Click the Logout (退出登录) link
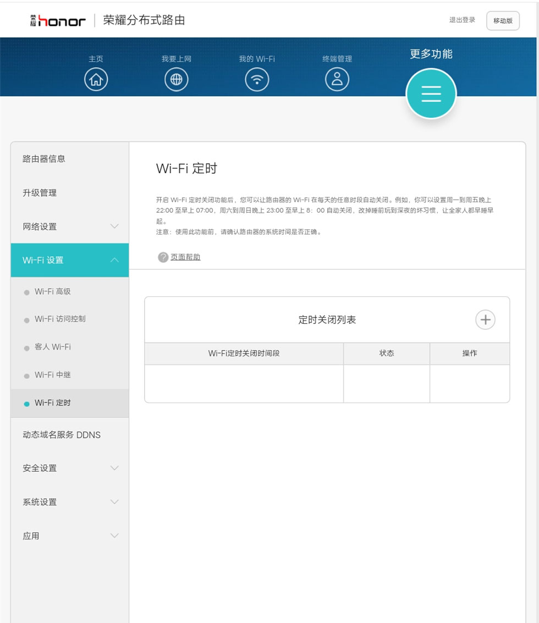Image resolution: width=539 pixels, height=623 pixels. pyautogui.click(x=462, y=20)
